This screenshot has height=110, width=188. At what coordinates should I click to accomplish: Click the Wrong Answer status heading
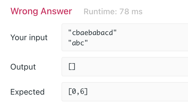point(41,11)
